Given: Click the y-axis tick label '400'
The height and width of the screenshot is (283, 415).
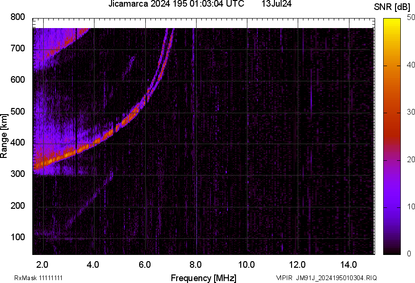Looking at the screenshot, I should pos(18,143).
